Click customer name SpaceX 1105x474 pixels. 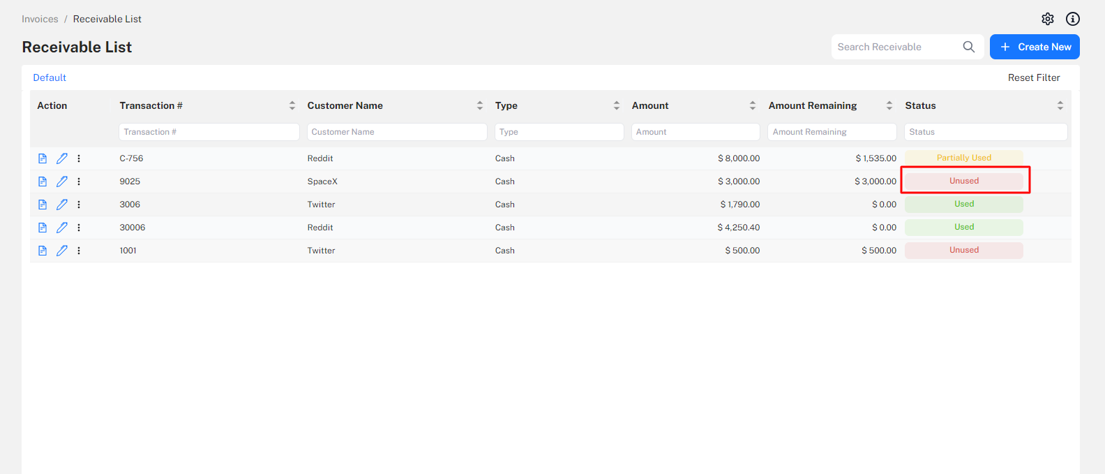click(x=322, y=182)
